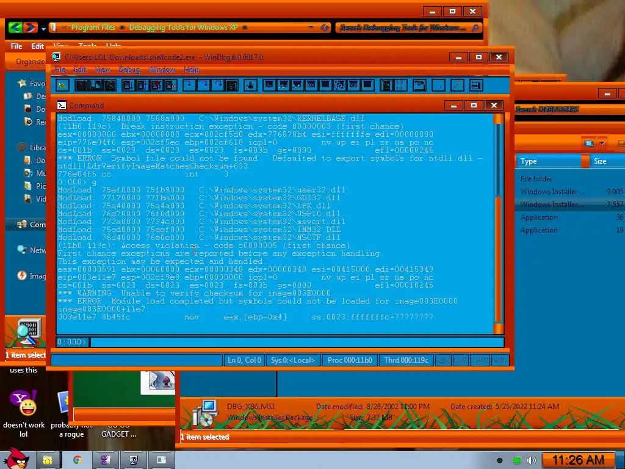Click Thrd 000:119c in status bar
Image resolution: width=625 pixels, height=469 pixels.
[x=406, y=360]
